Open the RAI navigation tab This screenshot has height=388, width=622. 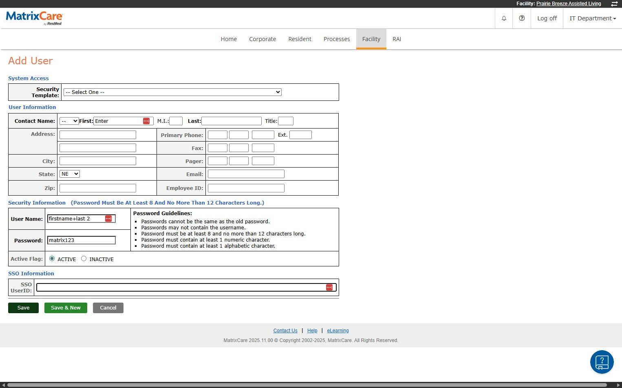[397, 39]
